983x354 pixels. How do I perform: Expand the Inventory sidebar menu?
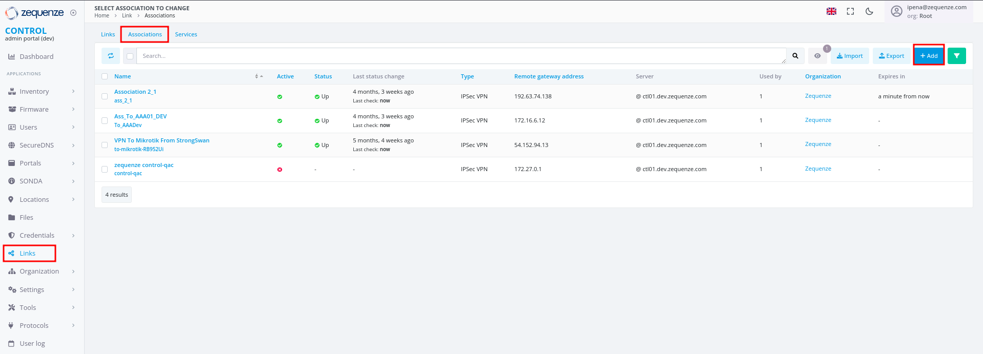pyautogui.click(x=42, y=91)
